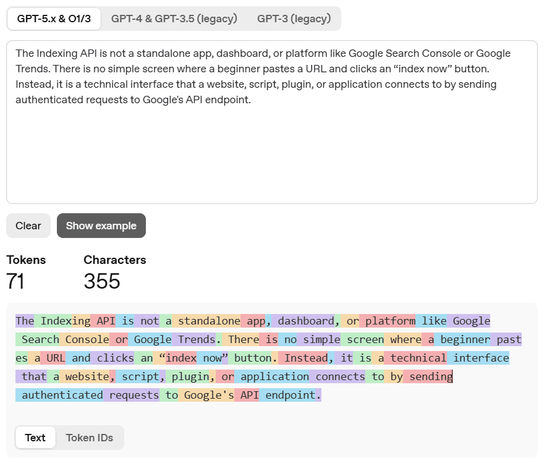Click the highlighted token 'platform'
Image resolution: width=544 pixels, height=458 pixels.
pyautogui.click(x=387, y=321)
